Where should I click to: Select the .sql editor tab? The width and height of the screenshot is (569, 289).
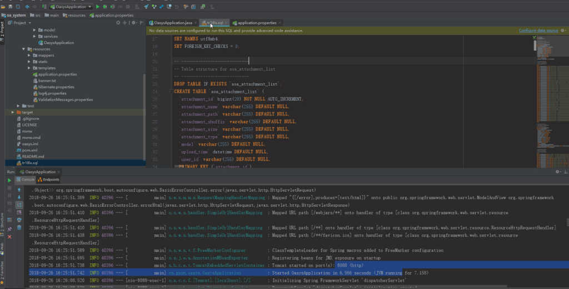tap(213, 23)
